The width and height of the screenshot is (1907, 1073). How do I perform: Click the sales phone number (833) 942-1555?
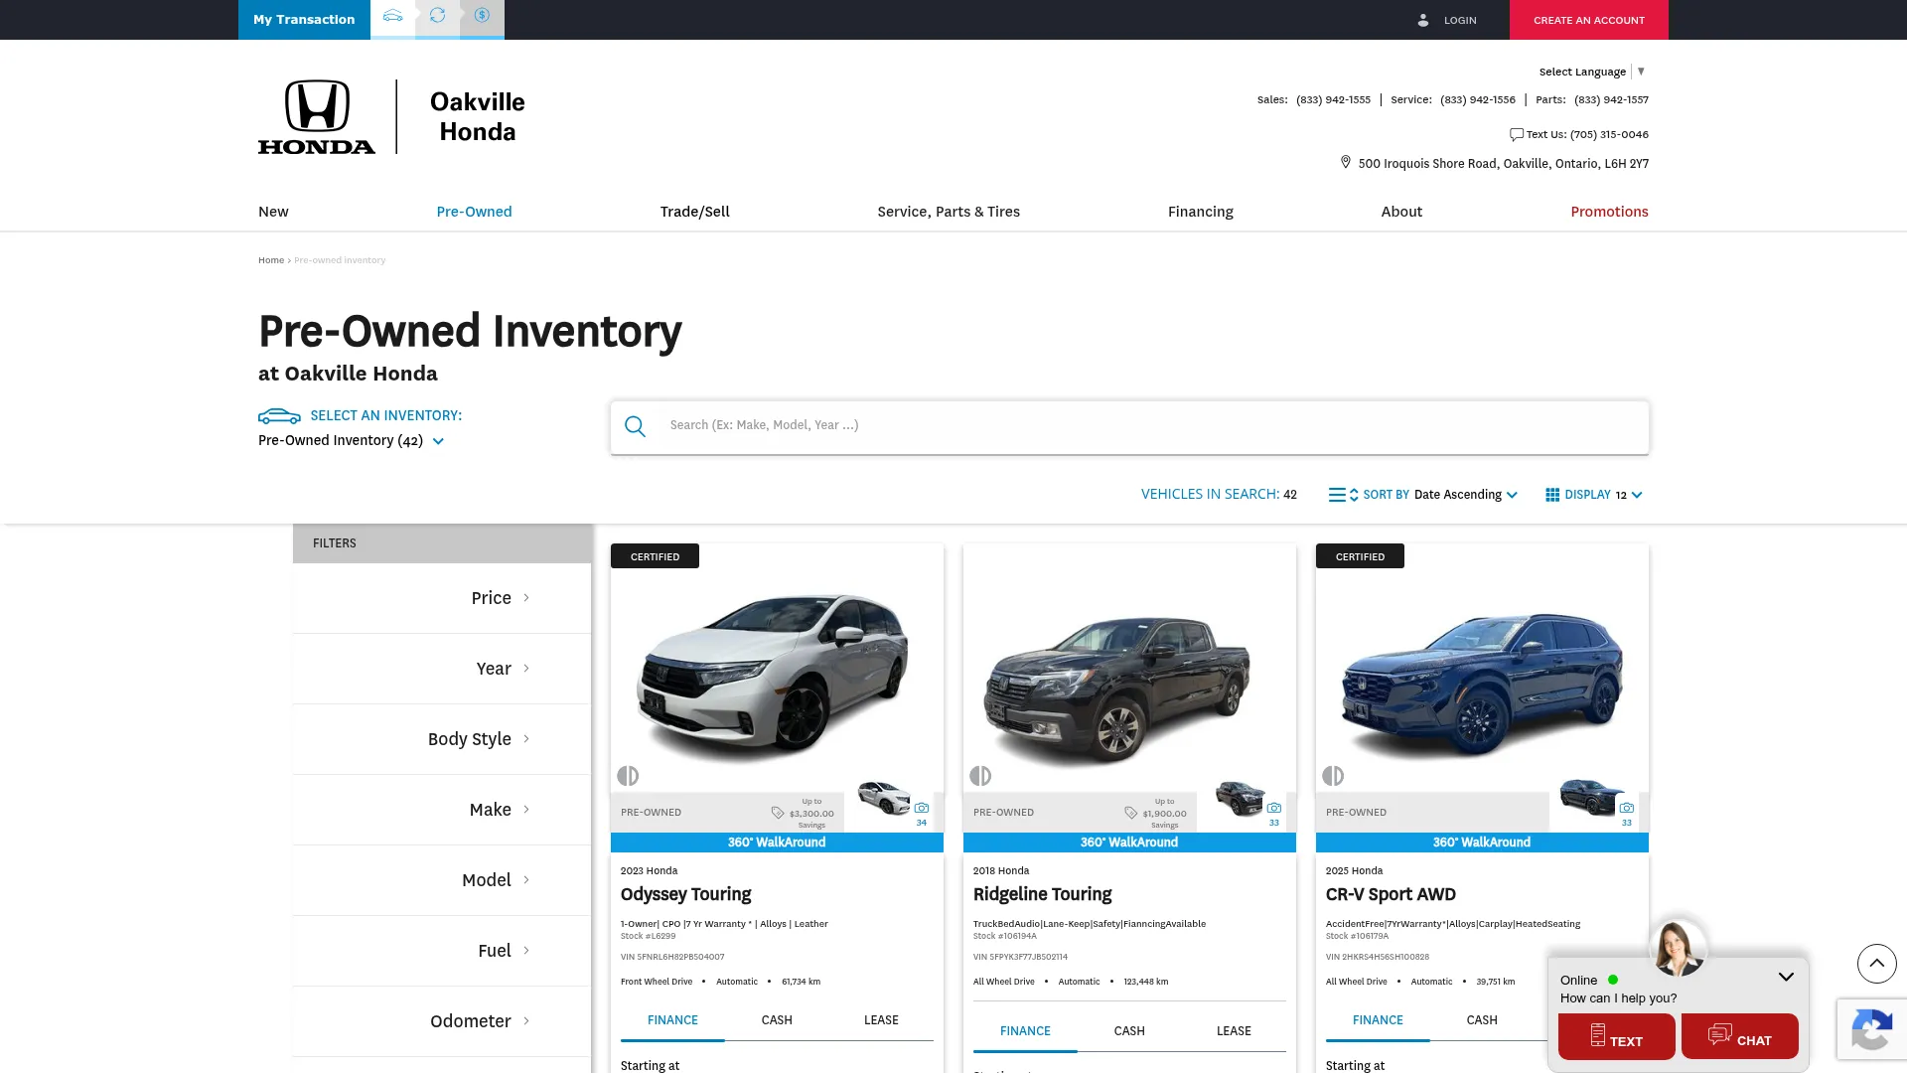click(x=1333, y=99)
